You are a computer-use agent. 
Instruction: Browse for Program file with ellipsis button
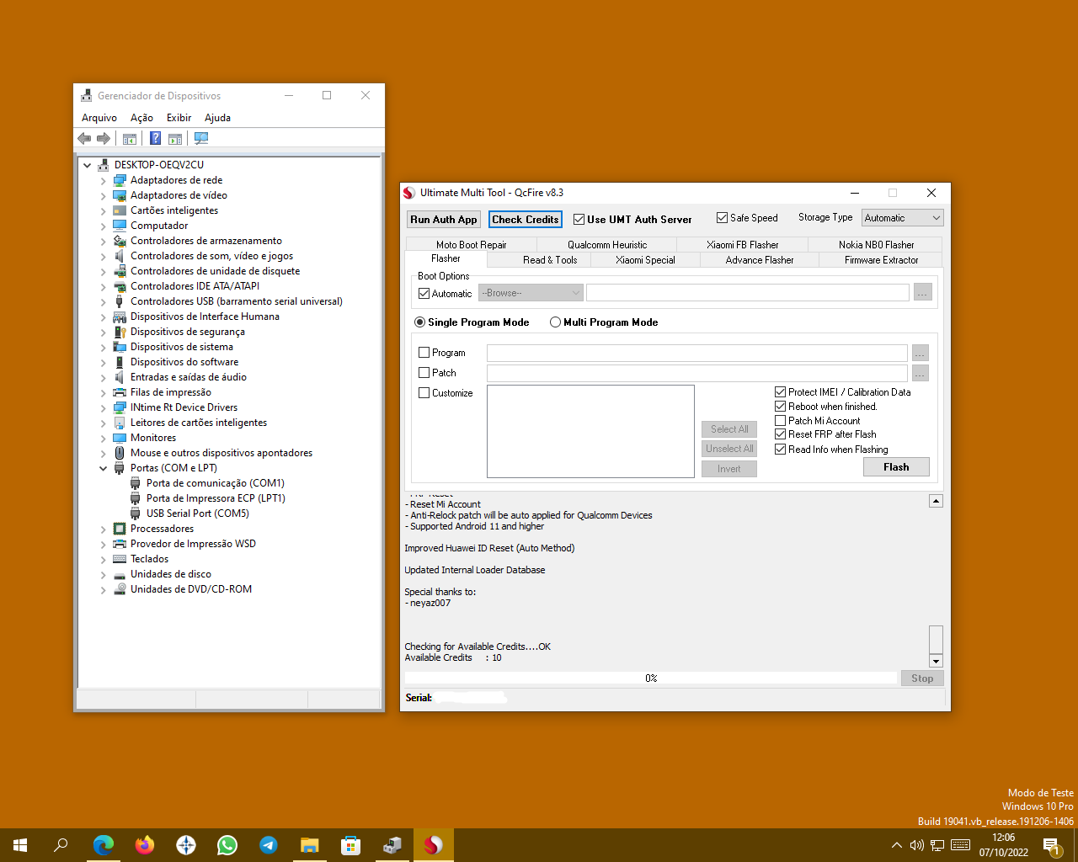point(921,353)
